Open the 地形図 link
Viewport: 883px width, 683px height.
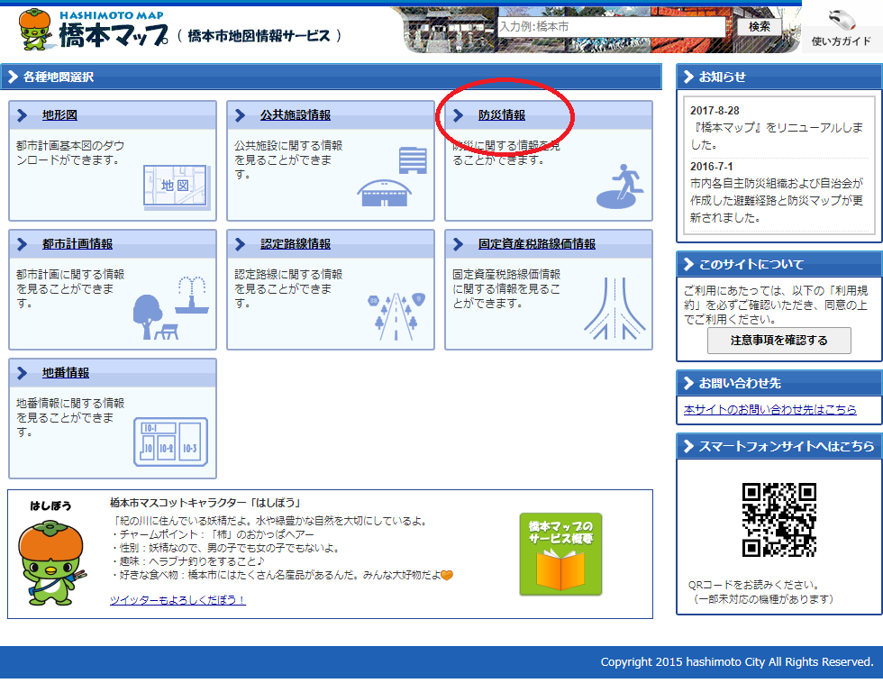coord(59,115)
